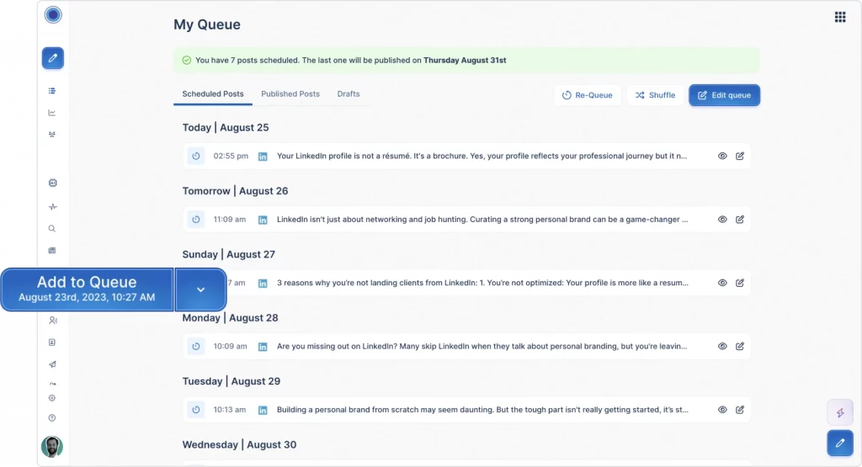This screenshot has height=467, width=862.
Task: Open the apps grid icon at top right
Action: click(x=840, y=17)
